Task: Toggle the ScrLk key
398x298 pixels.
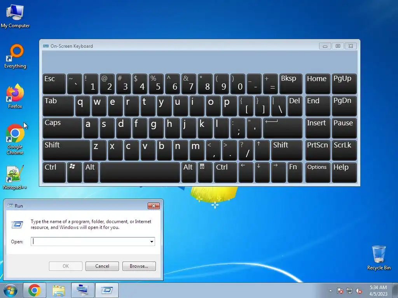Action: (344, 151)
